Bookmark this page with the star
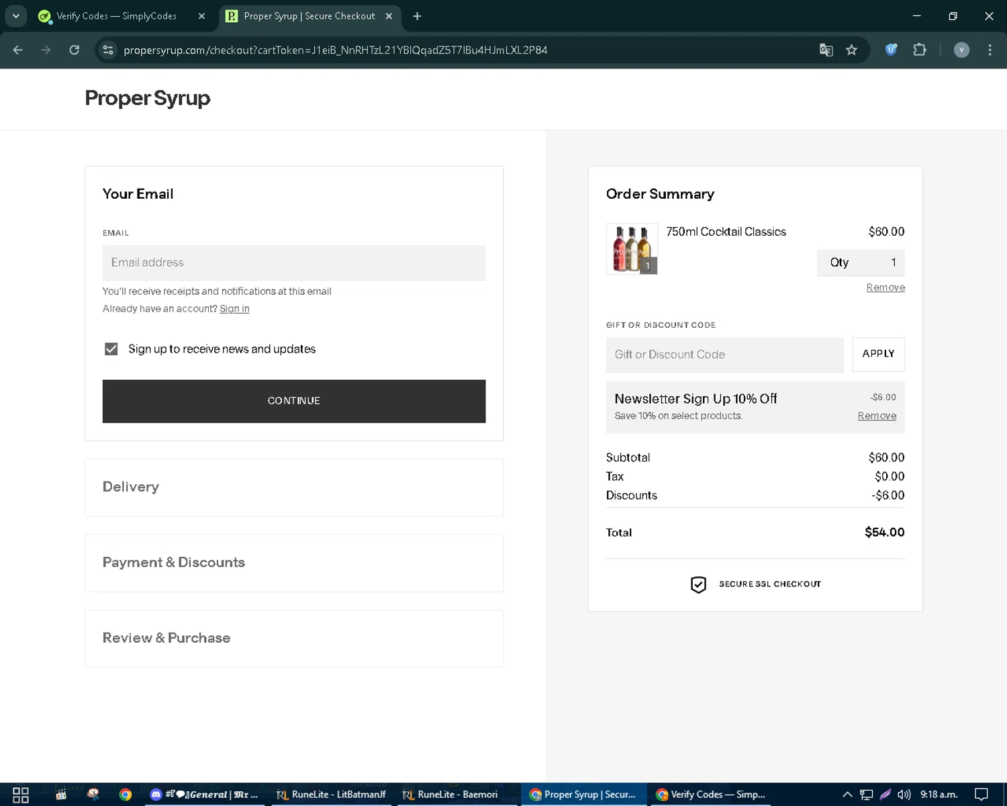This screenshot has height=806, width=1007. click(852, 50)
